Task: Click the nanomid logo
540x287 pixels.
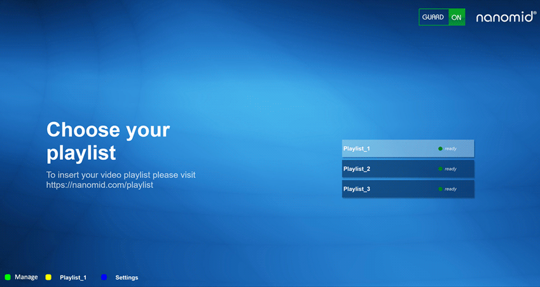Action: tap(506, 17)
